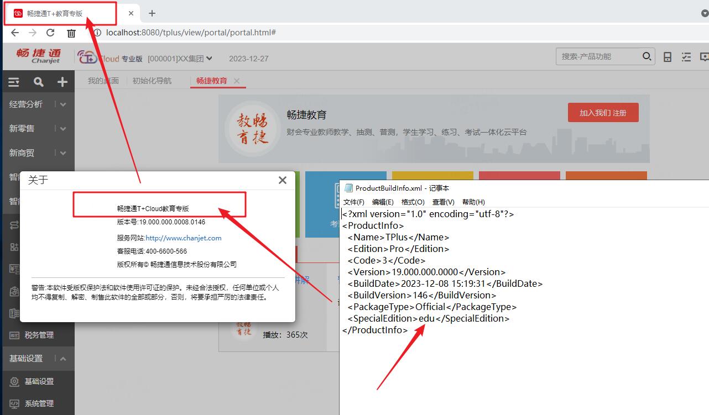Open the checklist task icon in top bar
The height and width of the screenshot is (415, 709).
pos(686,56)
